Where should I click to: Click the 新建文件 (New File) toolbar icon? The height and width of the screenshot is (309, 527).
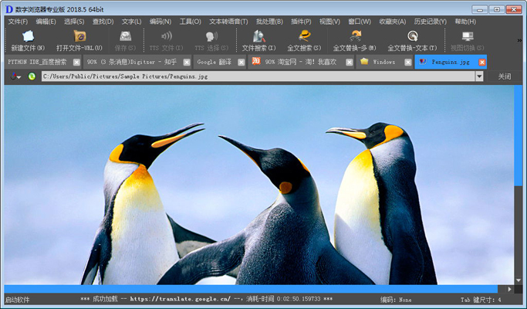tap(28, 36)
